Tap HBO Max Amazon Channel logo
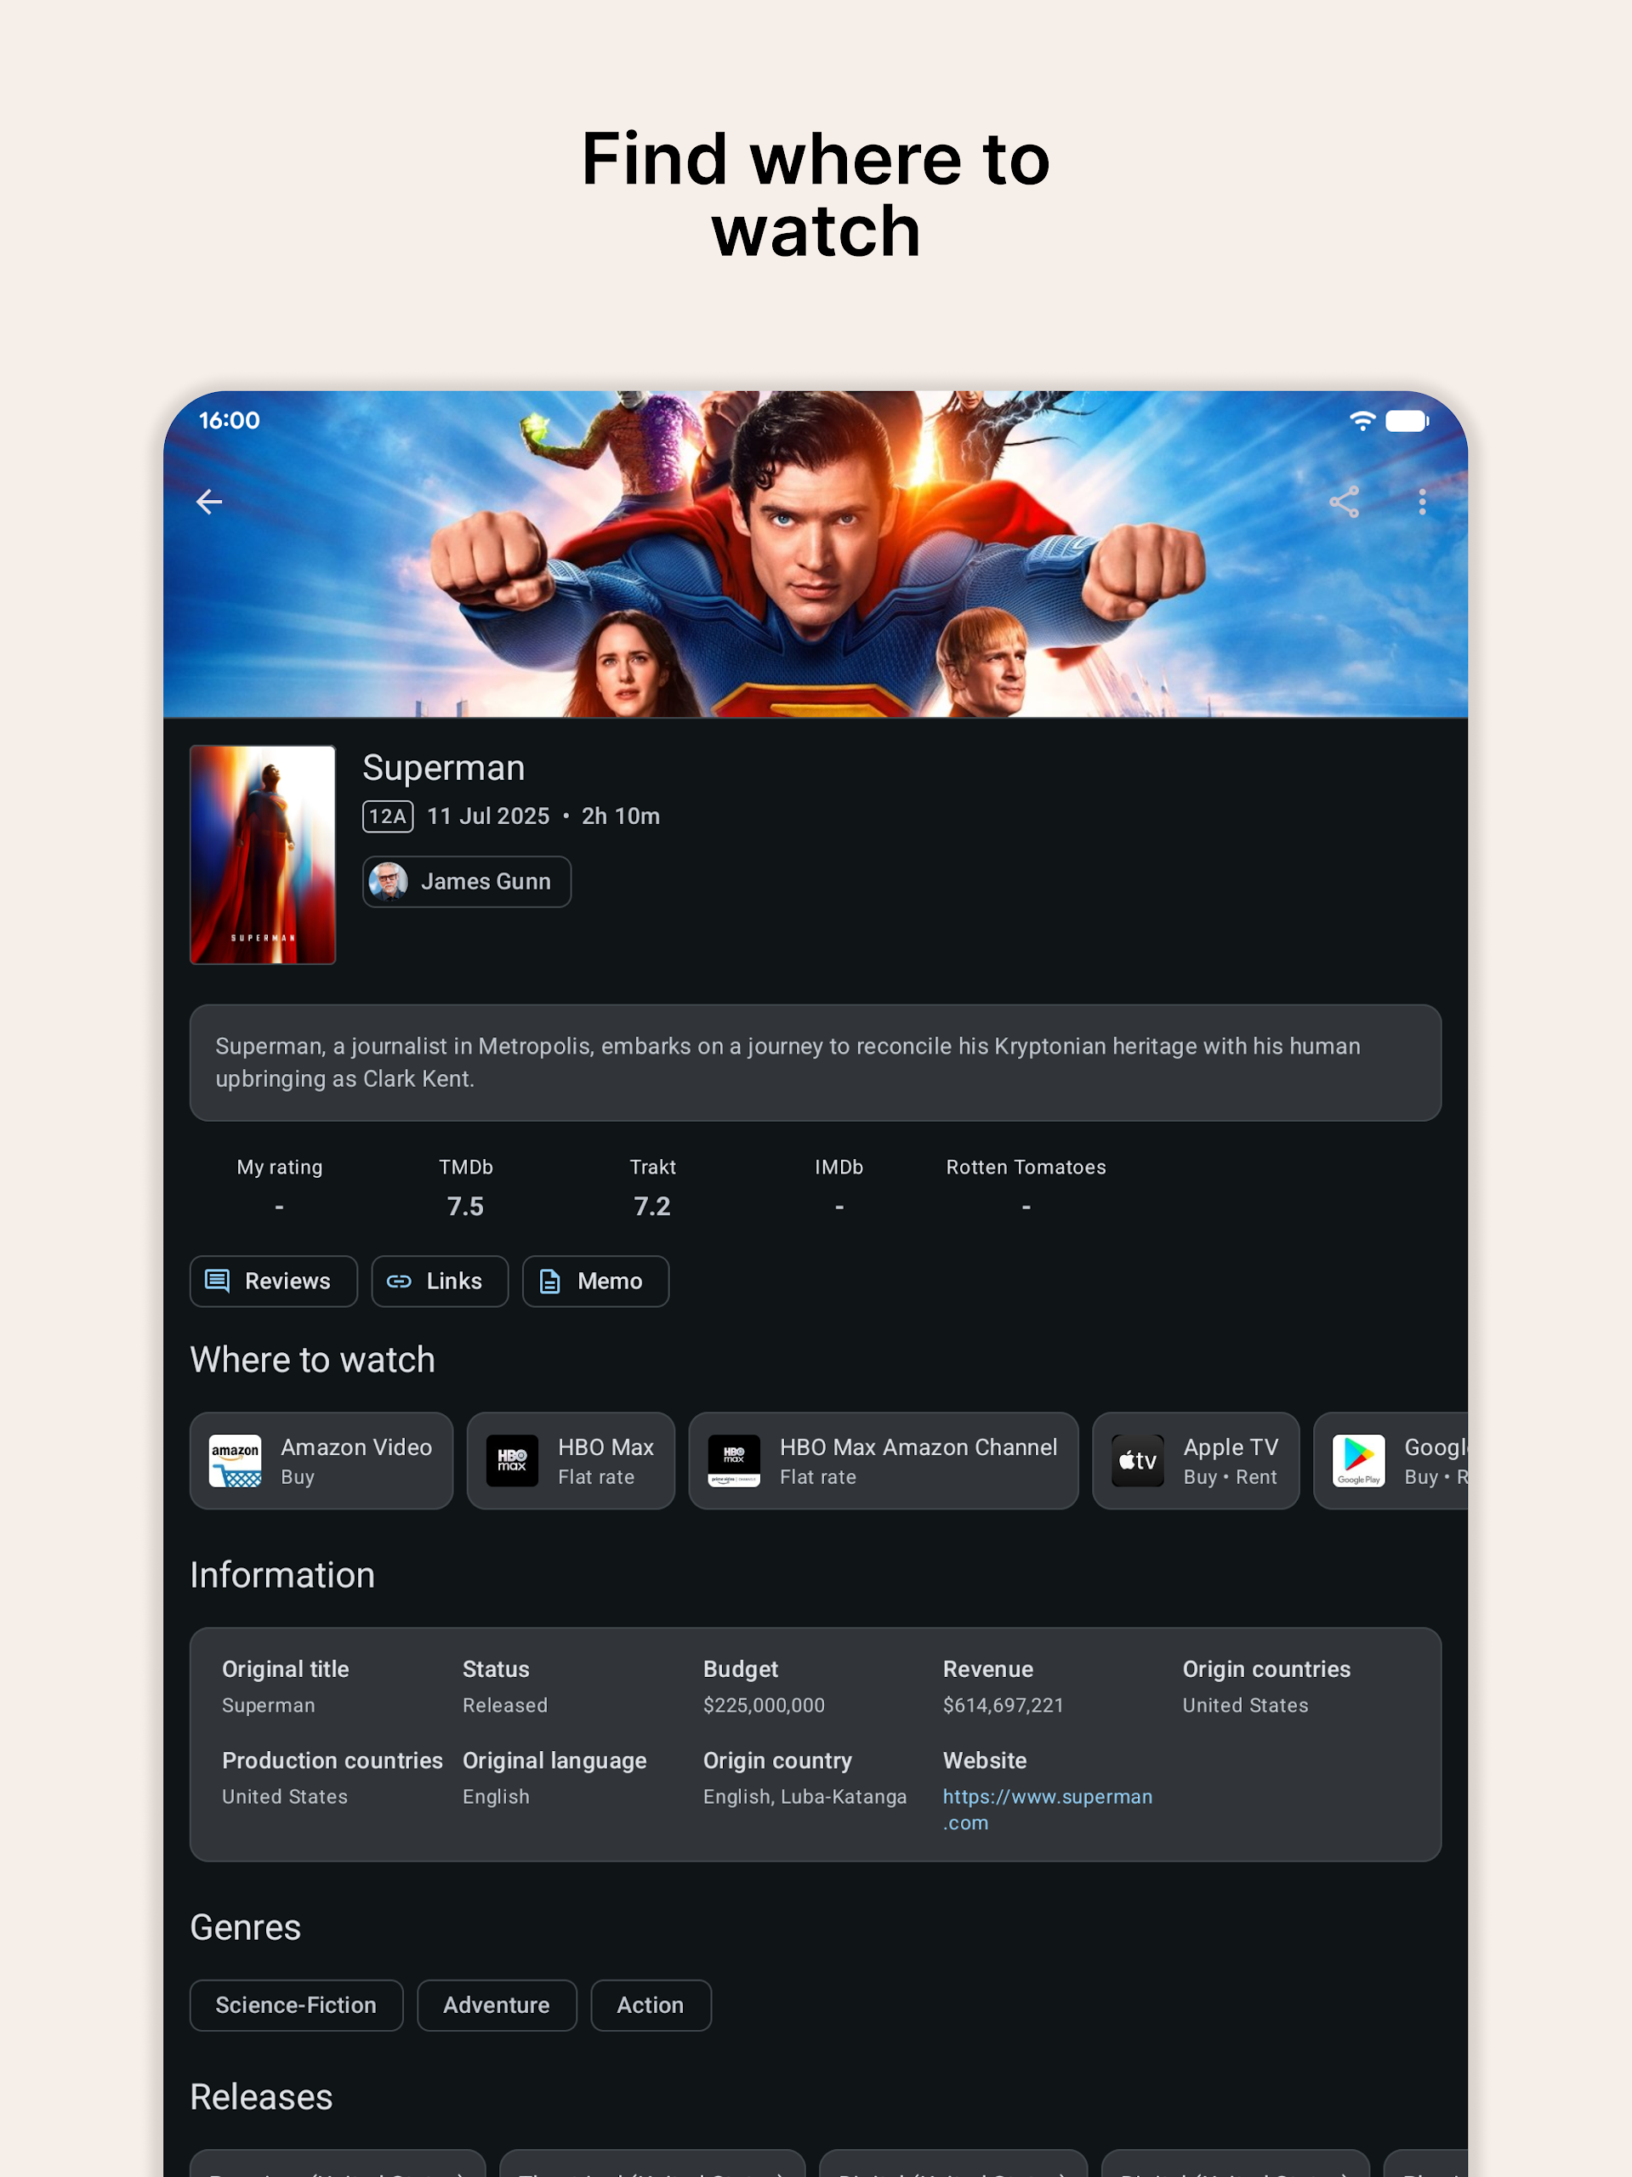1632x2177 pixels. coord(733,1460)
